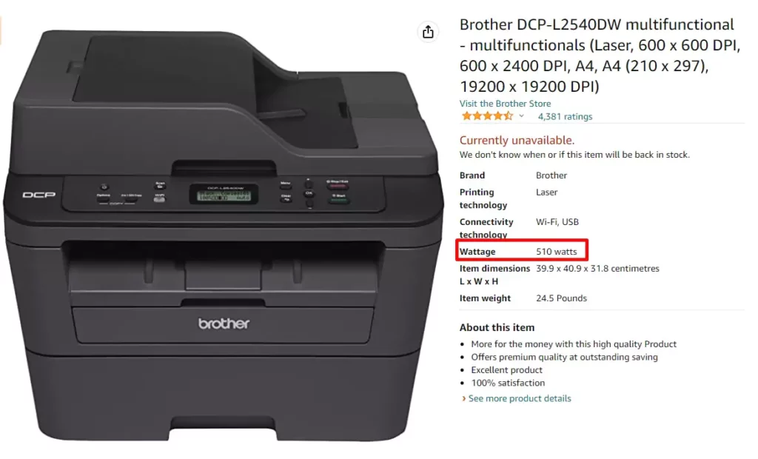Click the Connectivity technology label

tap(486, 228)
